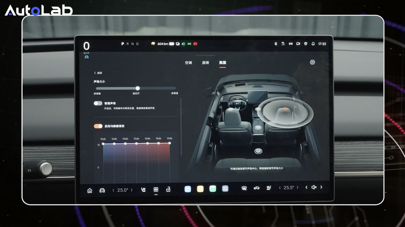Tap the cellular signal status icon

[x=283, y=44]
